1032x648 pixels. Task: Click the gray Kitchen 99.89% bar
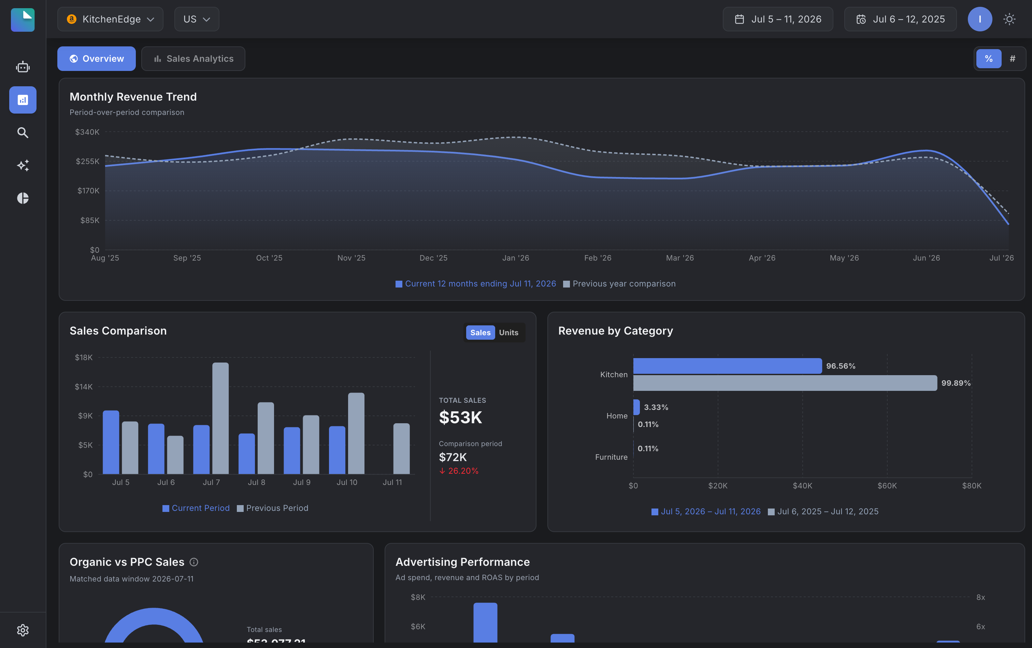point(785,383)
